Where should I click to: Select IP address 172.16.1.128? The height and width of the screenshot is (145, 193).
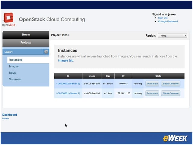[123, 93]
